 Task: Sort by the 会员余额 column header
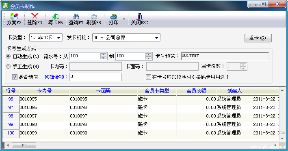point(196,91)
